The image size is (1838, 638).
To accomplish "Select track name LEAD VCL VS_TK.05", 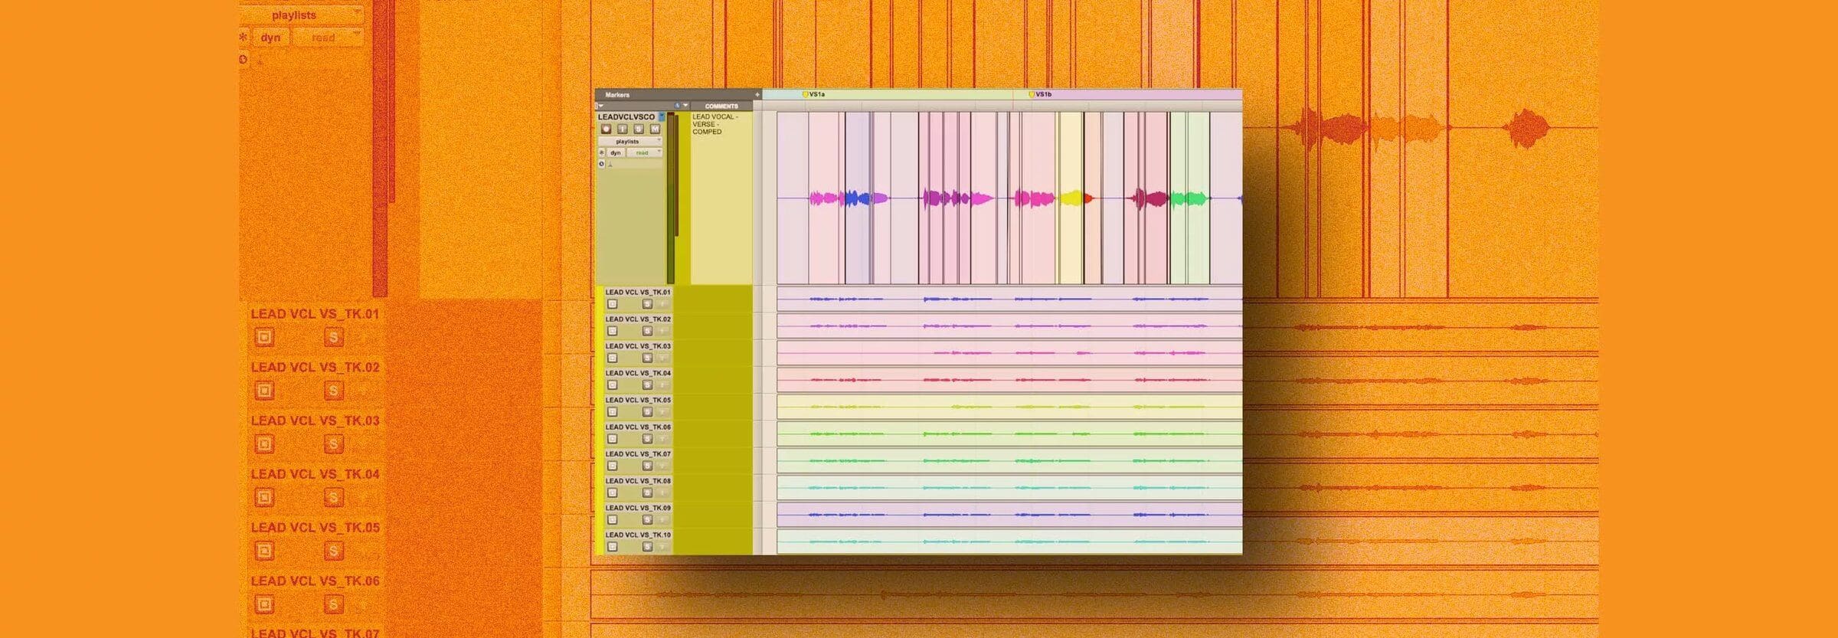I will (638, 400).
